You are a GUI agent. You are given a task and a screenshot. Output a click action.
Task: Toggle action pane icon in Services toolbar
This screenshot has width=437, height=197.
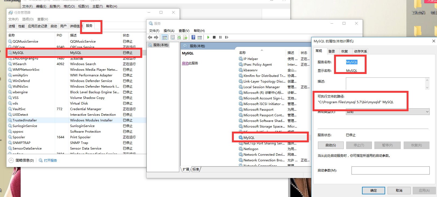point(200,37)
